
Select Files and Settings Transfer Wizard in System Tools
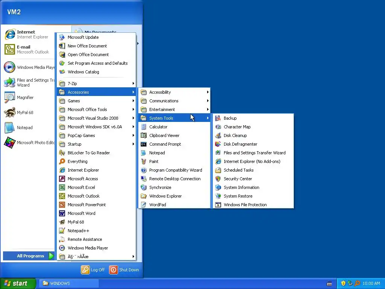[x=253, y=153]
